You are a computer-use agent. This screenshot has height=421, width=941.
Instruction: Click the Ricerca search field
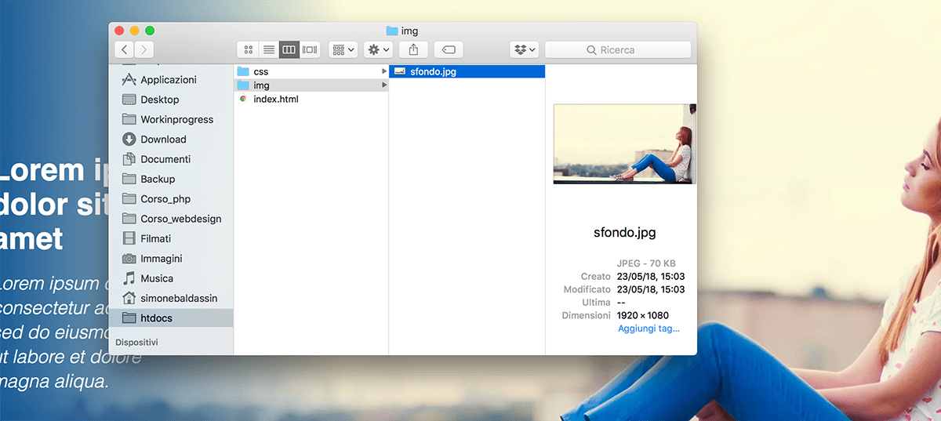(618, 49)
